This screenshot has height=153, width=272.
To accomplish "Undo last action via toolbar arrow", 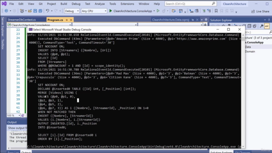I will (x=47, y=11).
